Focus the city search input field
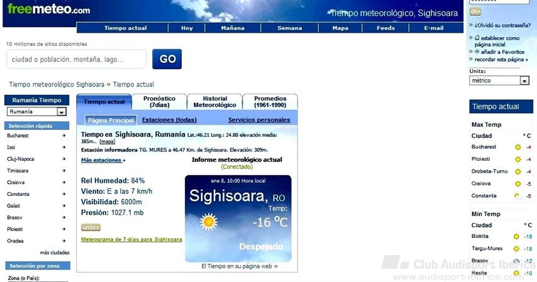Image resolution: width=537 pixels, height=282 pixels. [77, 60]
